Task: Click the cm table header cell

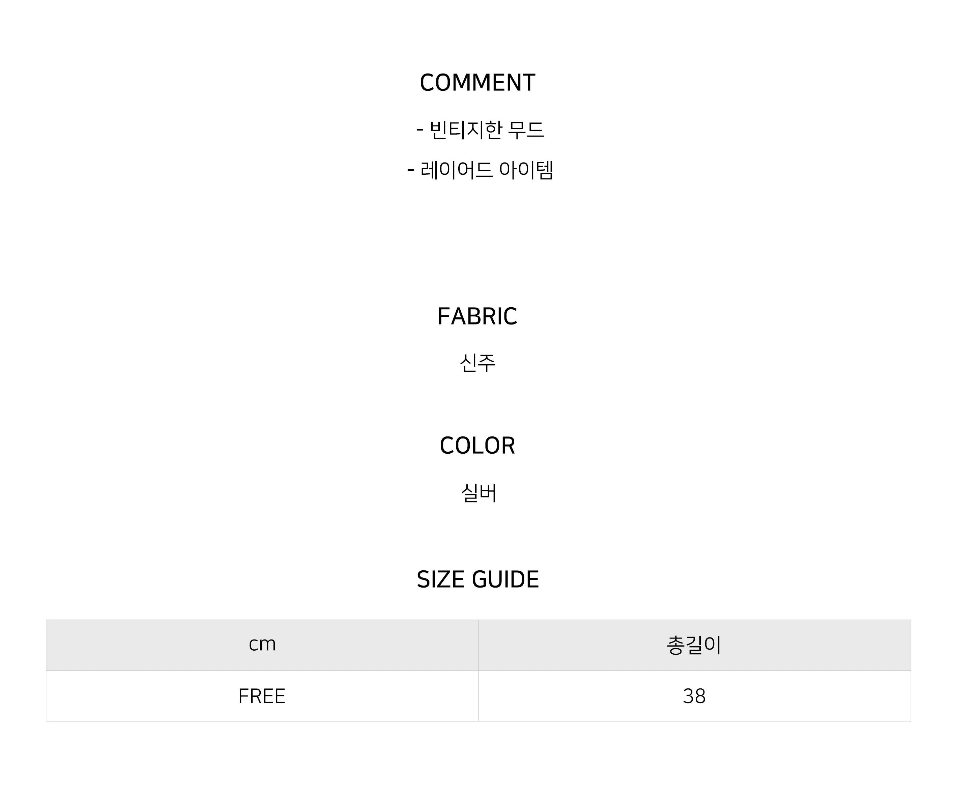Action: tap(262, 645)
